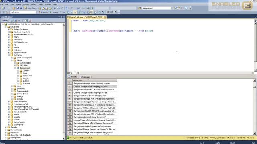Click the Filter icon in Object Explorer
The image size is (257, 144).
(23, 20)
